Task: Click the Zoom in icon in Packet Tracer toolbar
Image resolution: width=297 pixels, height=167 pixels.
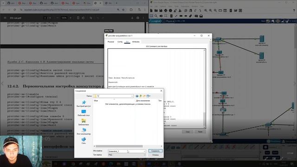Action: click(206, 11)
